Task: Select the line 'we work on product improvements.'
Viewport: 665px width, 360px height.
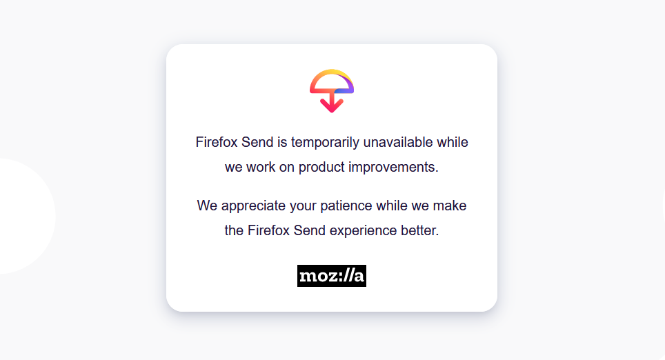Action: (332, 167)
